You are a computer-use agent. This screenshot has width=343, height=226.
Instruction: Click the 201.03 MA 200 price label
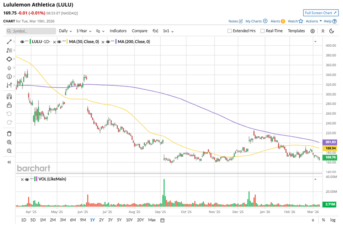pyautogui.click(x=330, y=142)
